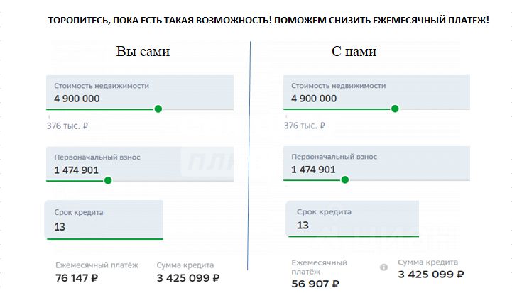Click the 76 147 ₽ monthly payment value
This screenshot has height=293, width=512.
(77, 278)
